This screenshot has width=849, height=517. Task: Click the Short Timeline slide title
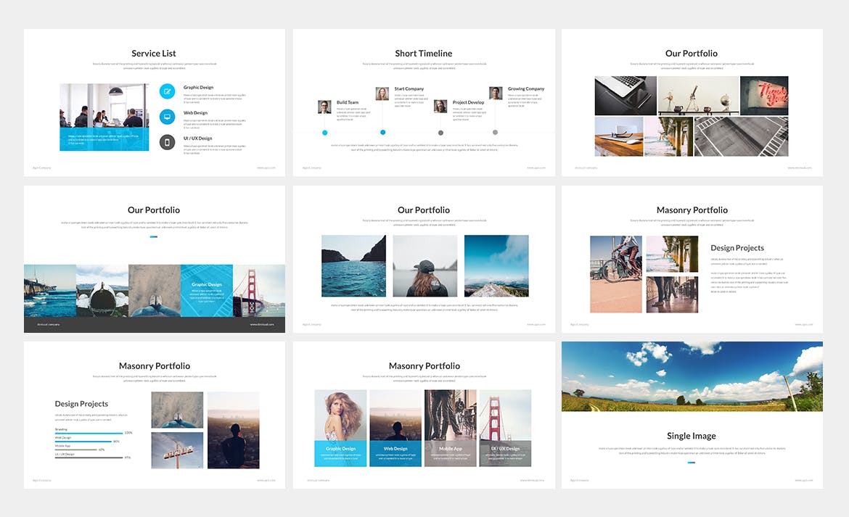[x=424, y=54]
